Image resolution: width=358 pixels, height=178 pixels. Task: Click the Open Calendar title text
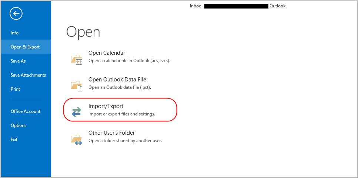[107, 53]
